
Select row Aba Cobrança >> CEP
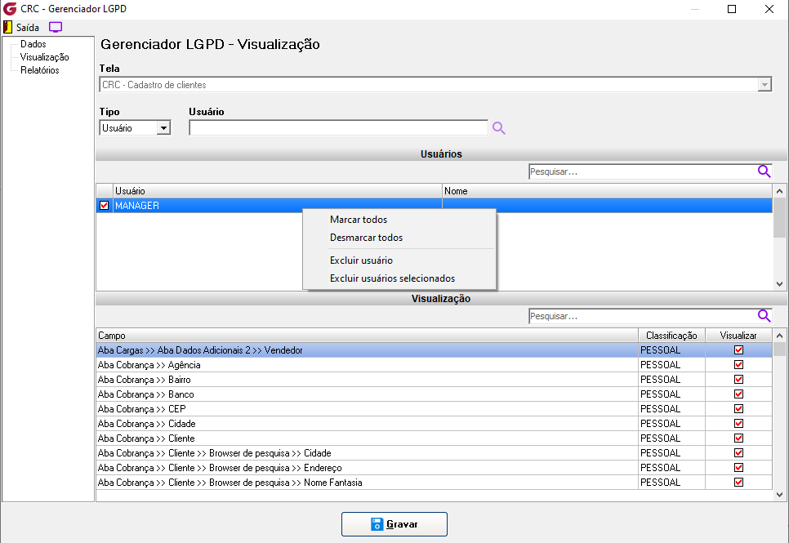367,408
